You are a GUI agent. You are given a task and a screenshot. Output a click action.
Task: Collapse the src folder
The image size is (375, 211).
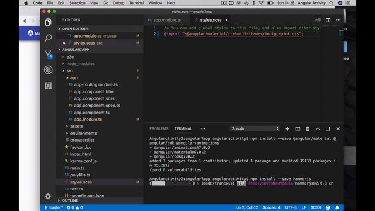click(70, 71)
